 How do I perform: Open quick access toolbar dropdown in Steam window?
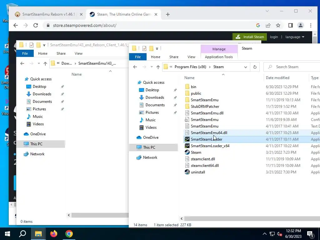[157, 48]
